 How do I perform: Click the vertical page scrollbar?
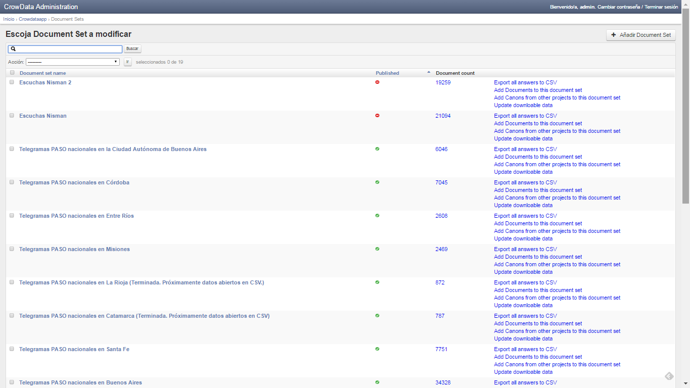tap(685, 105)
